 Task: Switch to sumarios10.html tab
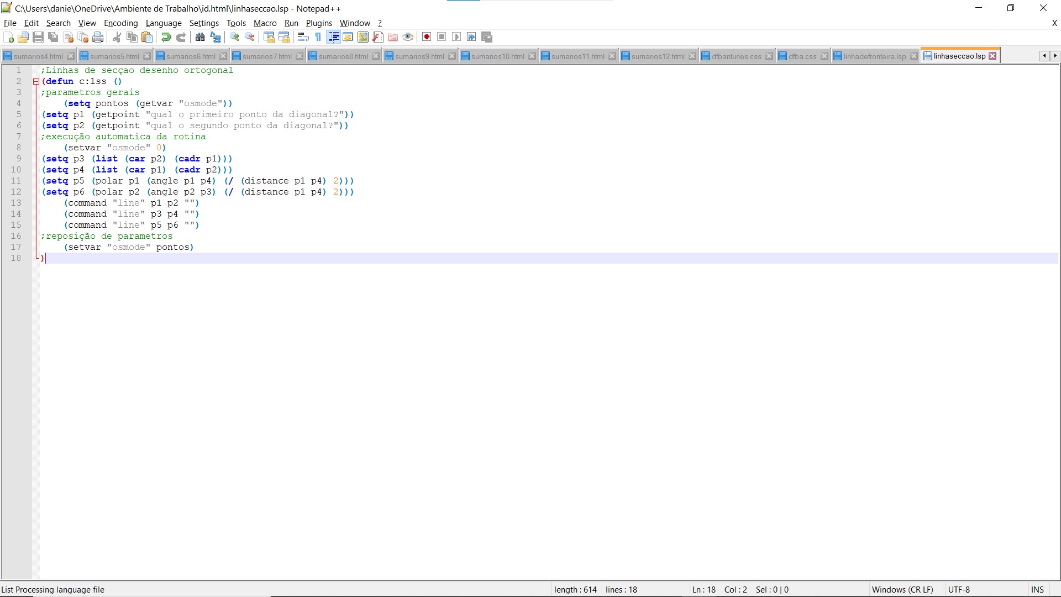498,56
